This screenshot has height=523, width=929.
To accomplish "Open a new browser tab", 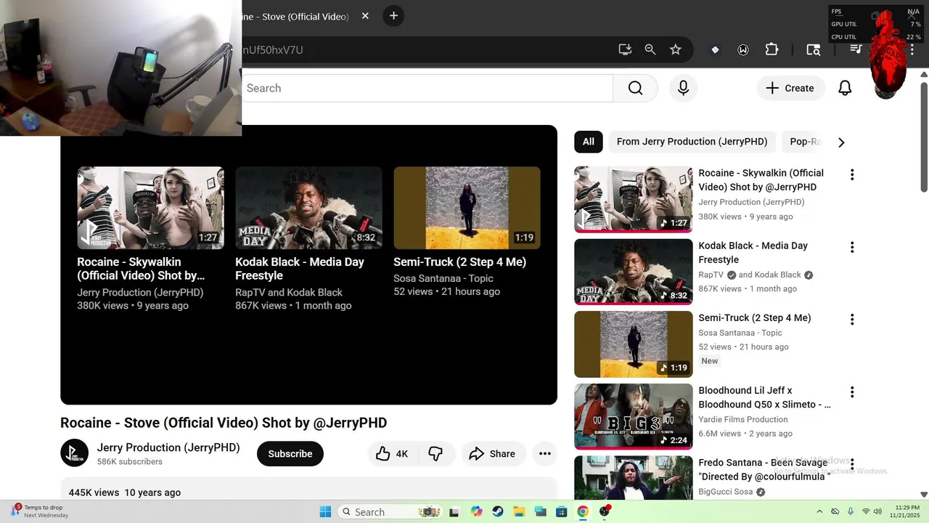I will [x=393, y=15].
